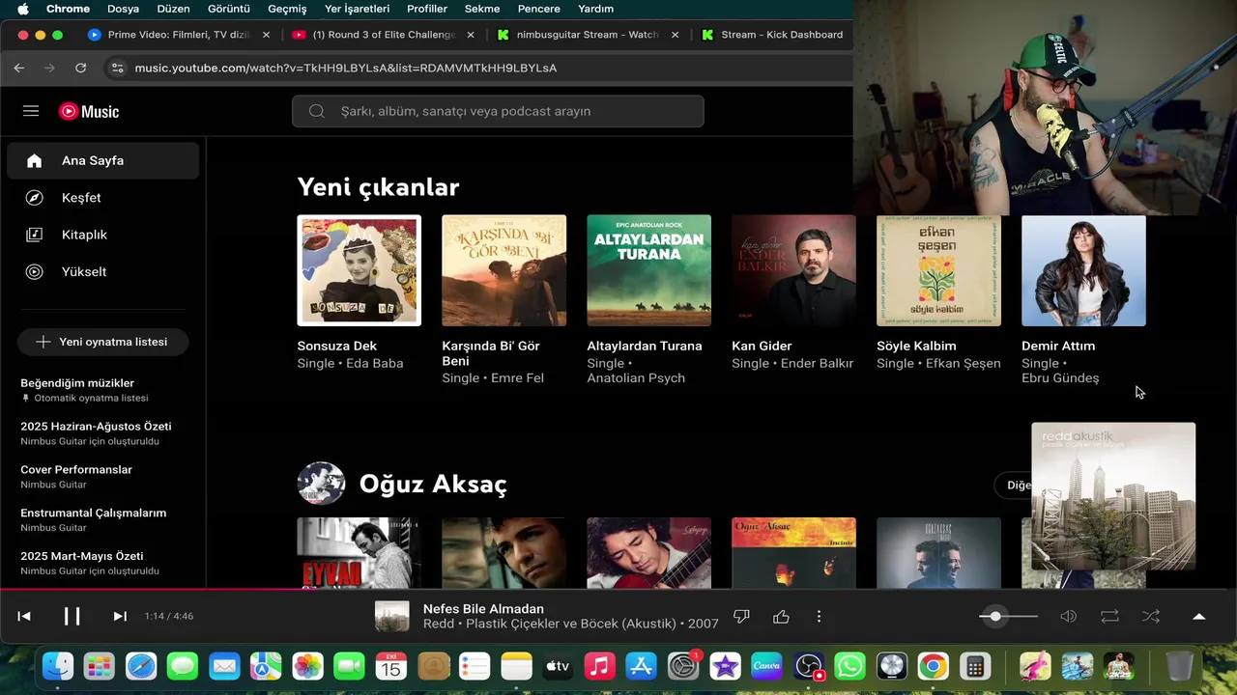Viewport: 1237px width, 695px height.
Task: Select the Yükselt sidebar item
Action: click(x=103, y=271)
